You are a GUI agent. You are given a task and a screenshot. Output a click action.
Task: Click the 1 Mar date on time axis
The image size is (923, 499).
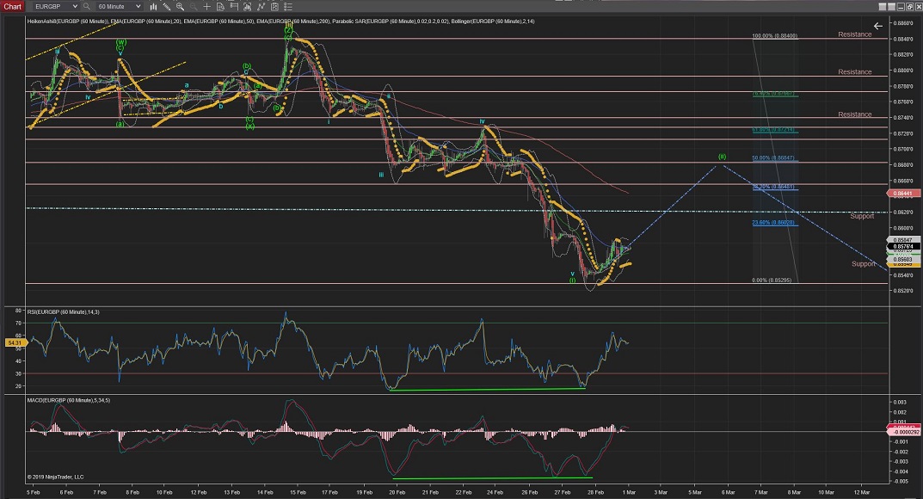pyautogui.click(x=630, y=492)
